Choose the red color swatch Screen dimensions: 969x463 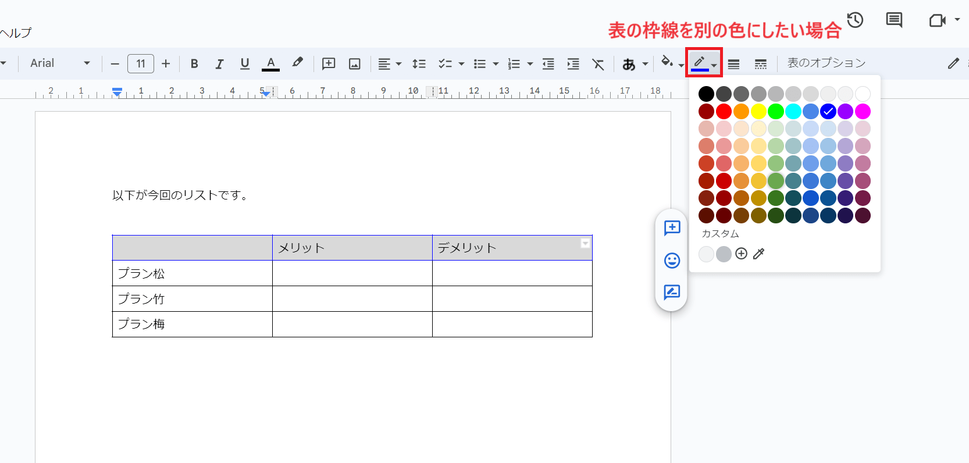pyautogui.click(x=724, y=111)
